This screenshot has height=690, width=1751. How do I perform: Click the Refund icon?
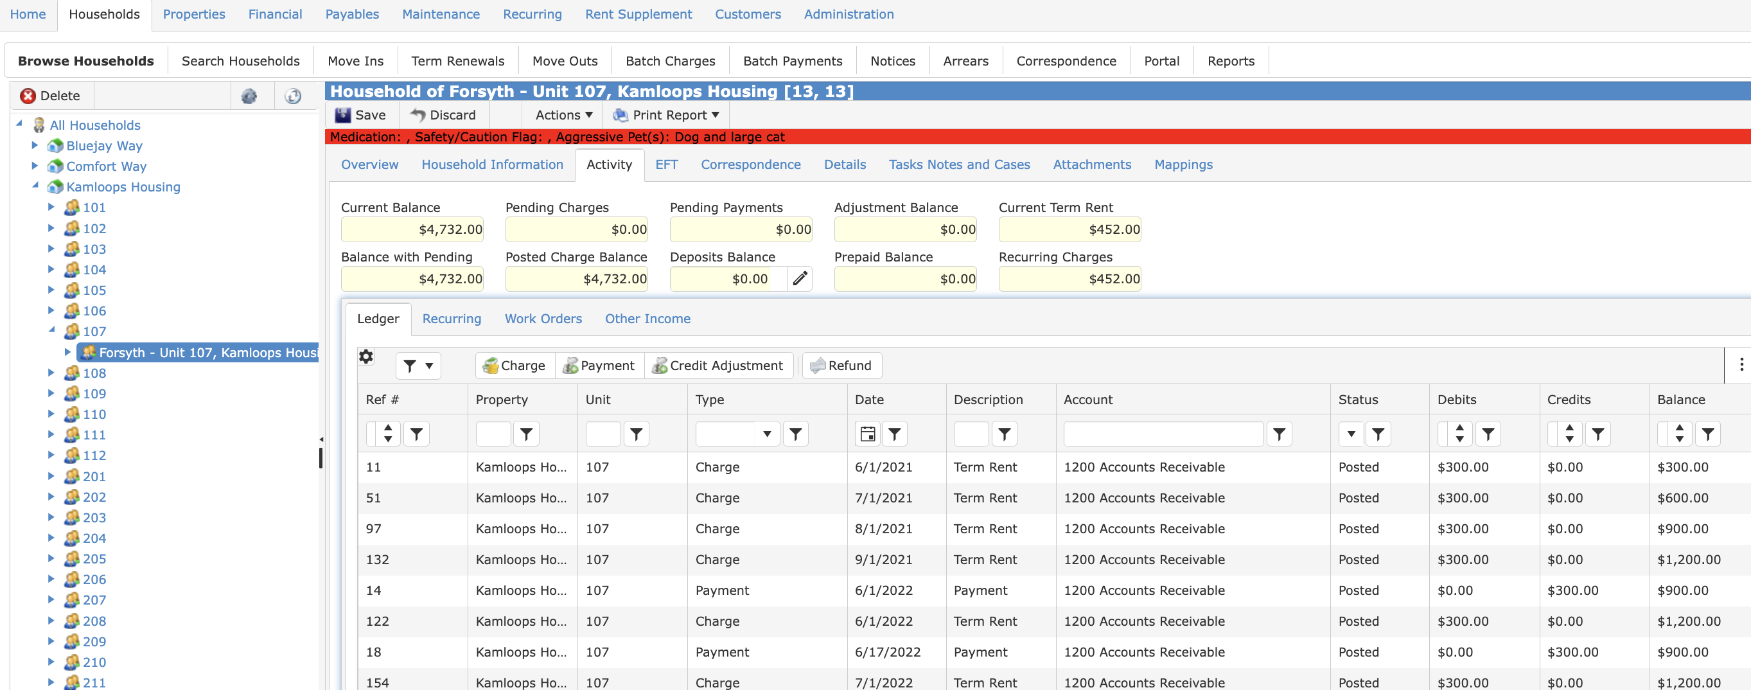[x=818, y=366]
